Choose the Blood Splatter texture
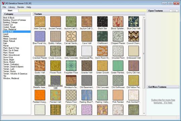Screen dimensions: 181x121 pyautogui.click(x=118, y=21)
